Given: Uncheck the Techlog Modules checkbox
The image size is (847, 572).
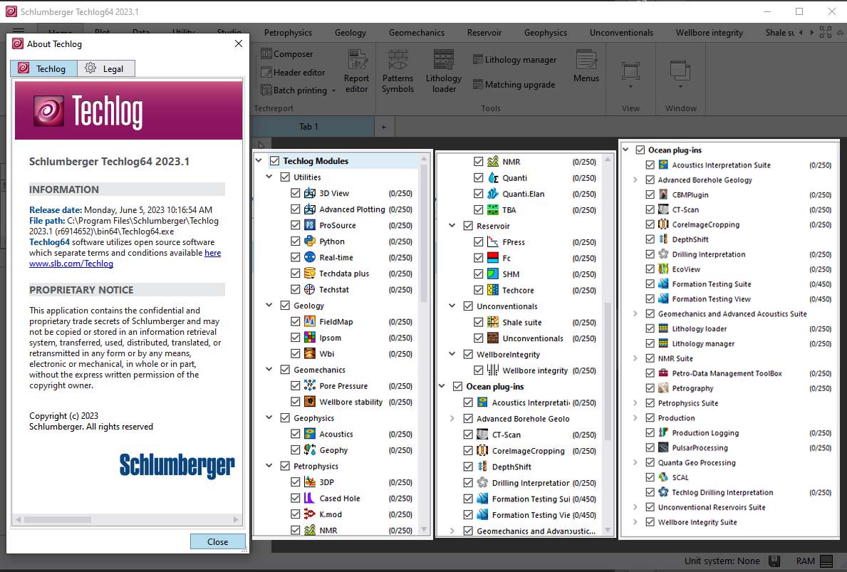Looking at the screenshot, I should 275,161.
